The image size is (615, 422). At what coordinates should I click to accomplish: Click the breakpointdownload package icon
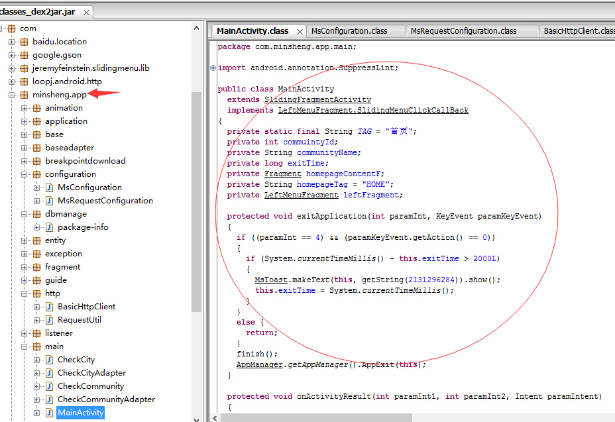pos(37,161)
